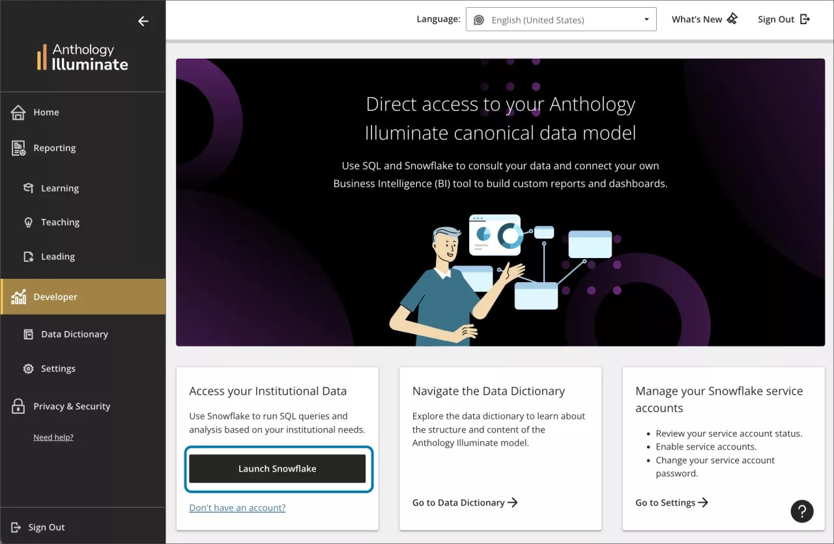Collapse the sidebar with the back arrow
The height and width of the screenshot is (544, 834).
143,21
